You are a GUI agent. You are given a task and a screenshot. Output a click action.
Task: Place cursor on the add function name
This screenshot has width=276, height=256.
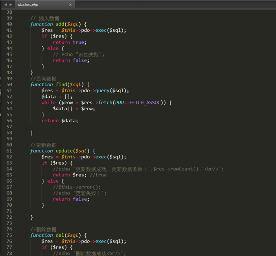point(60,24)
